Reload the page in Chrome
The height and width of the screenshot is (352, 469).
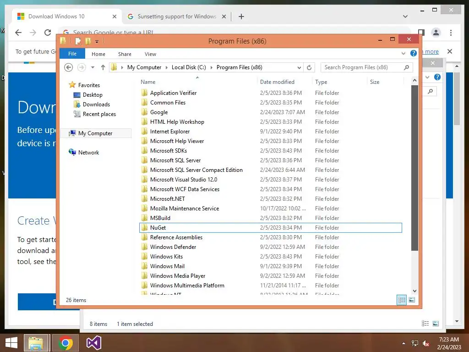[48, 33]
